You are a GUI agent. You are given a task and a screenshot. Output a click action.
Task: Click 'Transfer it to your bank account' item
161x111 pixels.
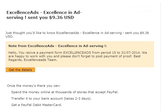[51, 98]
